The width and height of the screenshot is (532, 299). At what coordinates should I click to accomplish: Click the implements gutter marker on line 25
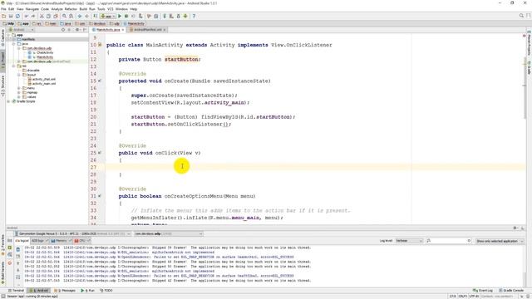pyautogui.click(x=100, y=153)
